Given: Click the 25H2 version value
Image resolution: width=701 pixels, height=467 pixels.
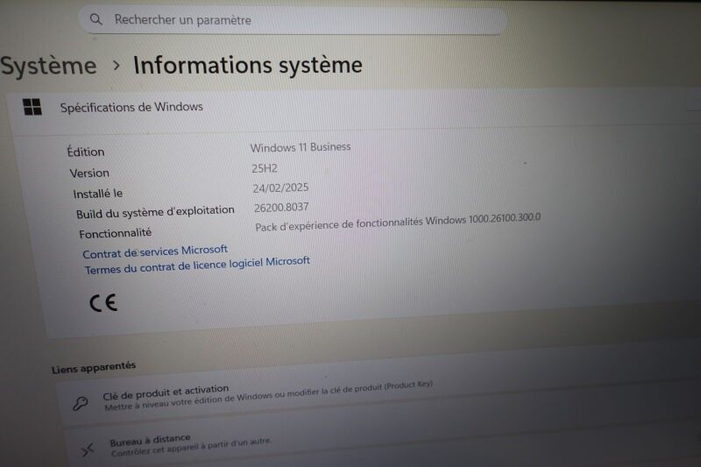Looking at the screenshot, I should 265,168.
